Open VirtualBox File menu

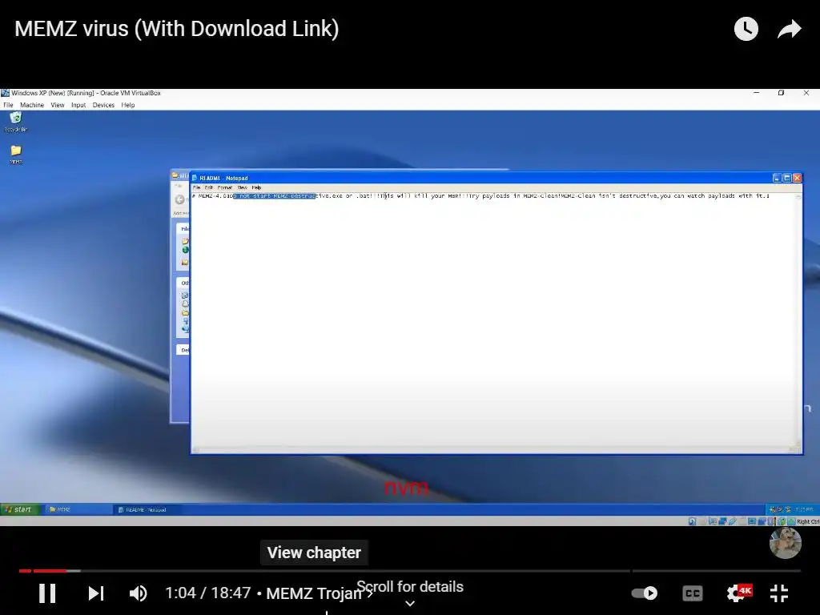point(8,105)
